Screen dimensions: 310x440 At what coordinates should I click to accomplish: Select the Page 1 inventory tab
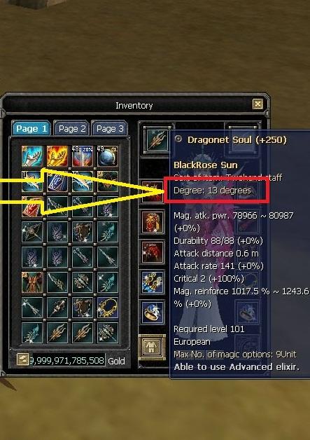pyautogui.click(x=31, y=129)
